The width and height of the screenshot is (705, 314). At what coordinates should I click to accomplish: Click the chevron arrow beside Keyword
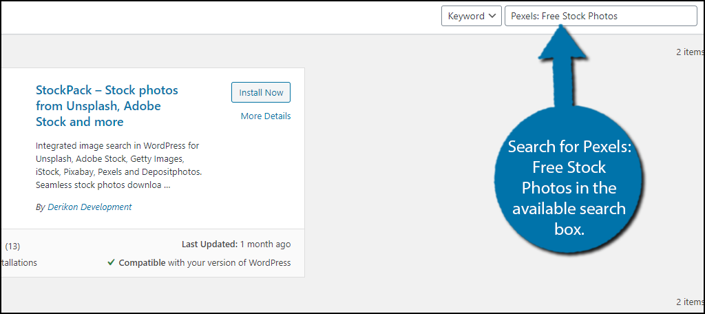(492, 16)
